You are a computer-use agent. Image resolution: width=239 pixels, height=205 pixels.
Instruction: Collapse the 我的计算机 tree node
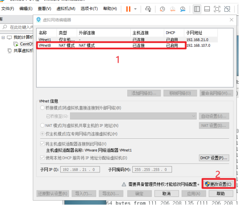point(3,37)
